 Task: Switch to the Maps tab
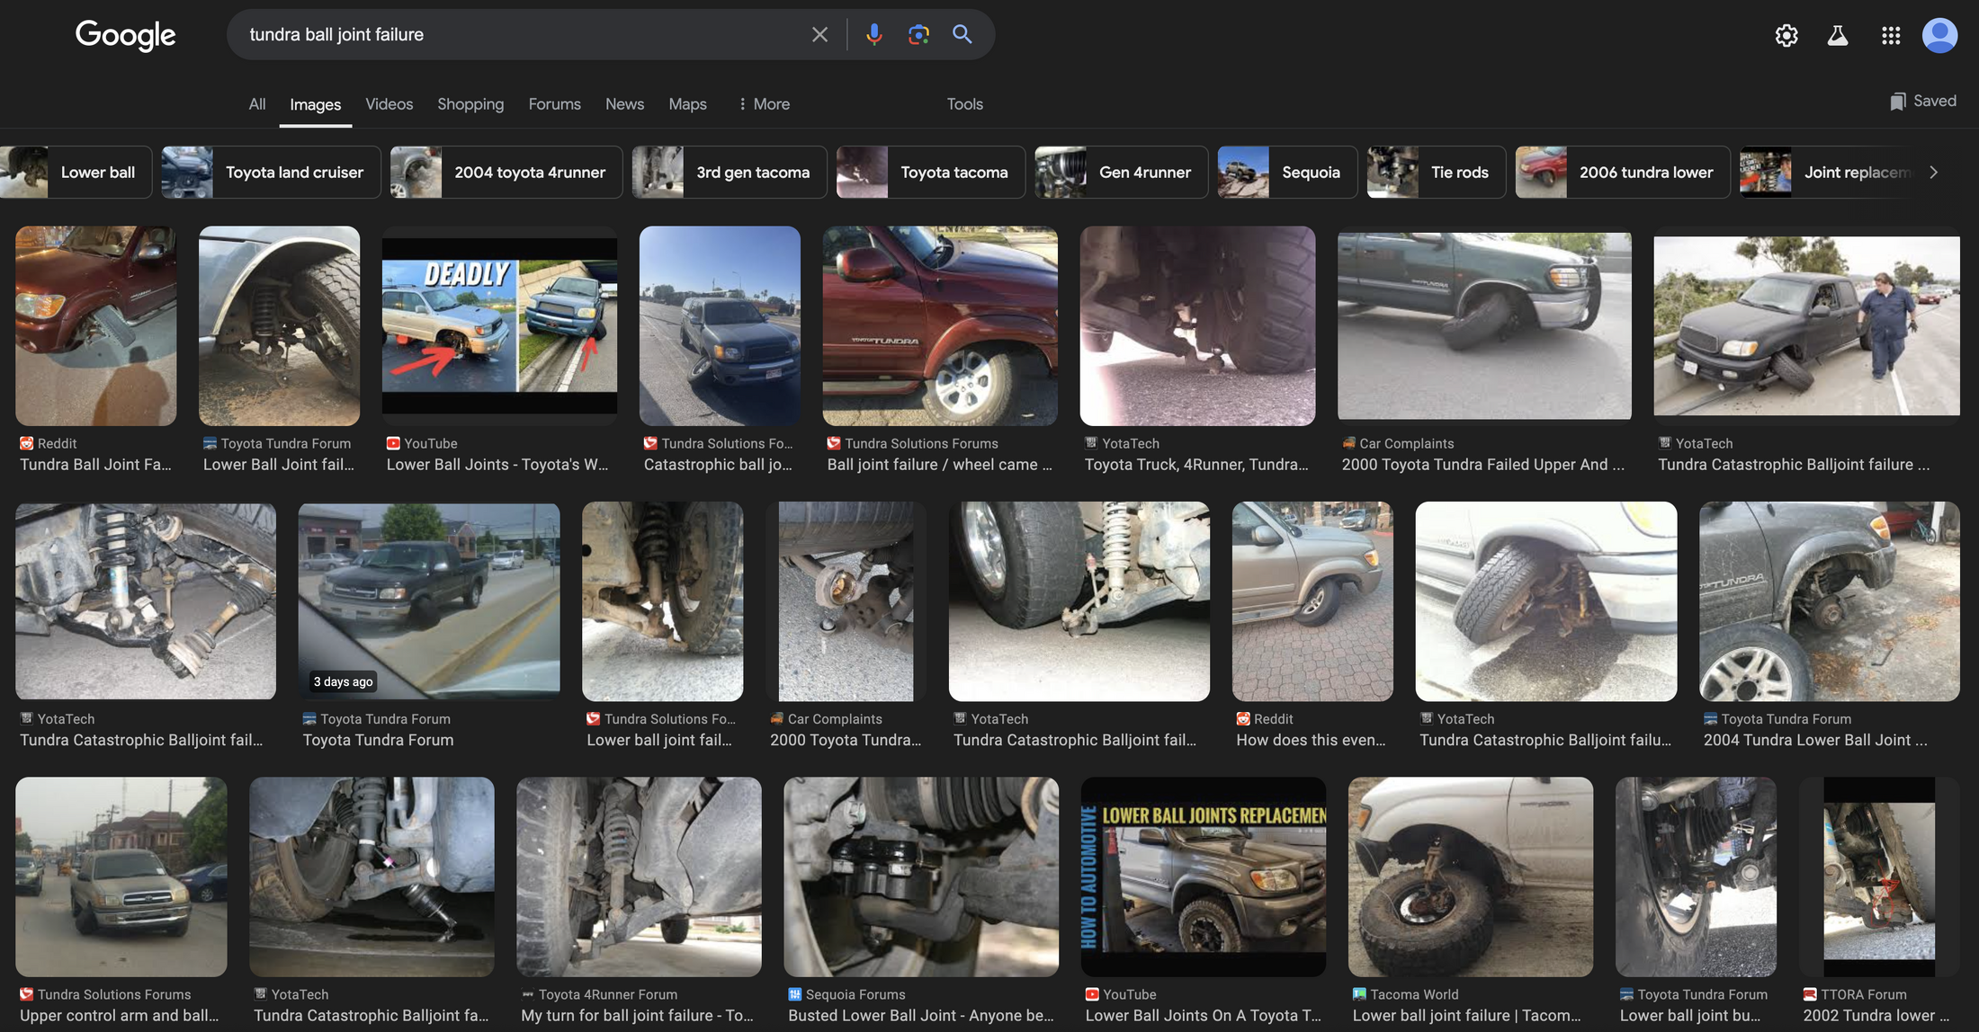687,103
